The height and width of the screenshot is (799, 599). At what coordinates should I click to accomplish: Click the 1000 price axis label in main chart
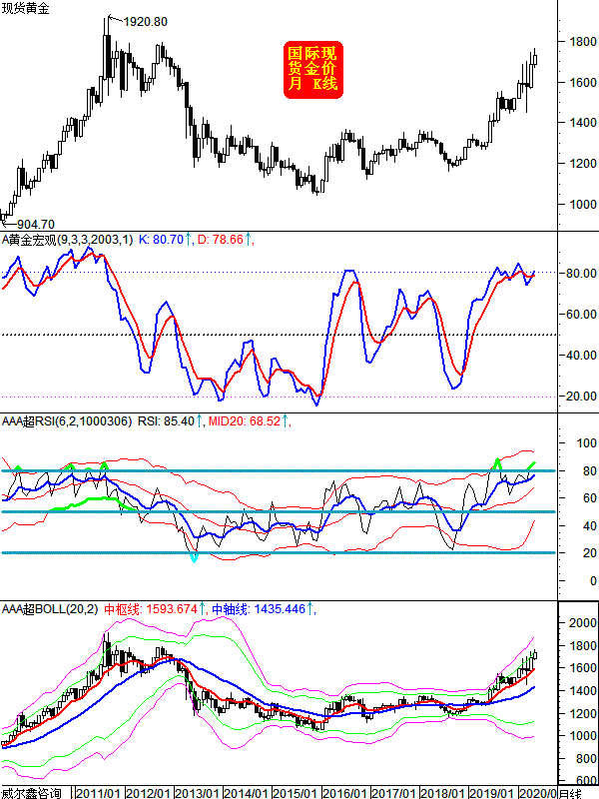[x=583, y=204]
